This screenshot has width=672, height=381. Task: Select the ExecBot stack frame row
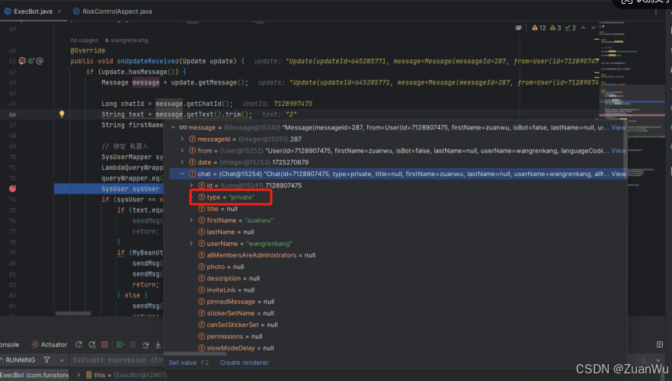tap(34, 375)
